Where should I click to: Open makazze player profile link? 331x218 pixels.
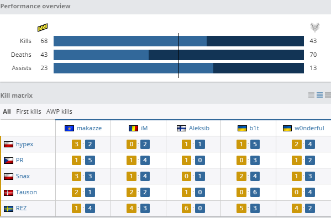pyautogui.click(x=89, y=128)
